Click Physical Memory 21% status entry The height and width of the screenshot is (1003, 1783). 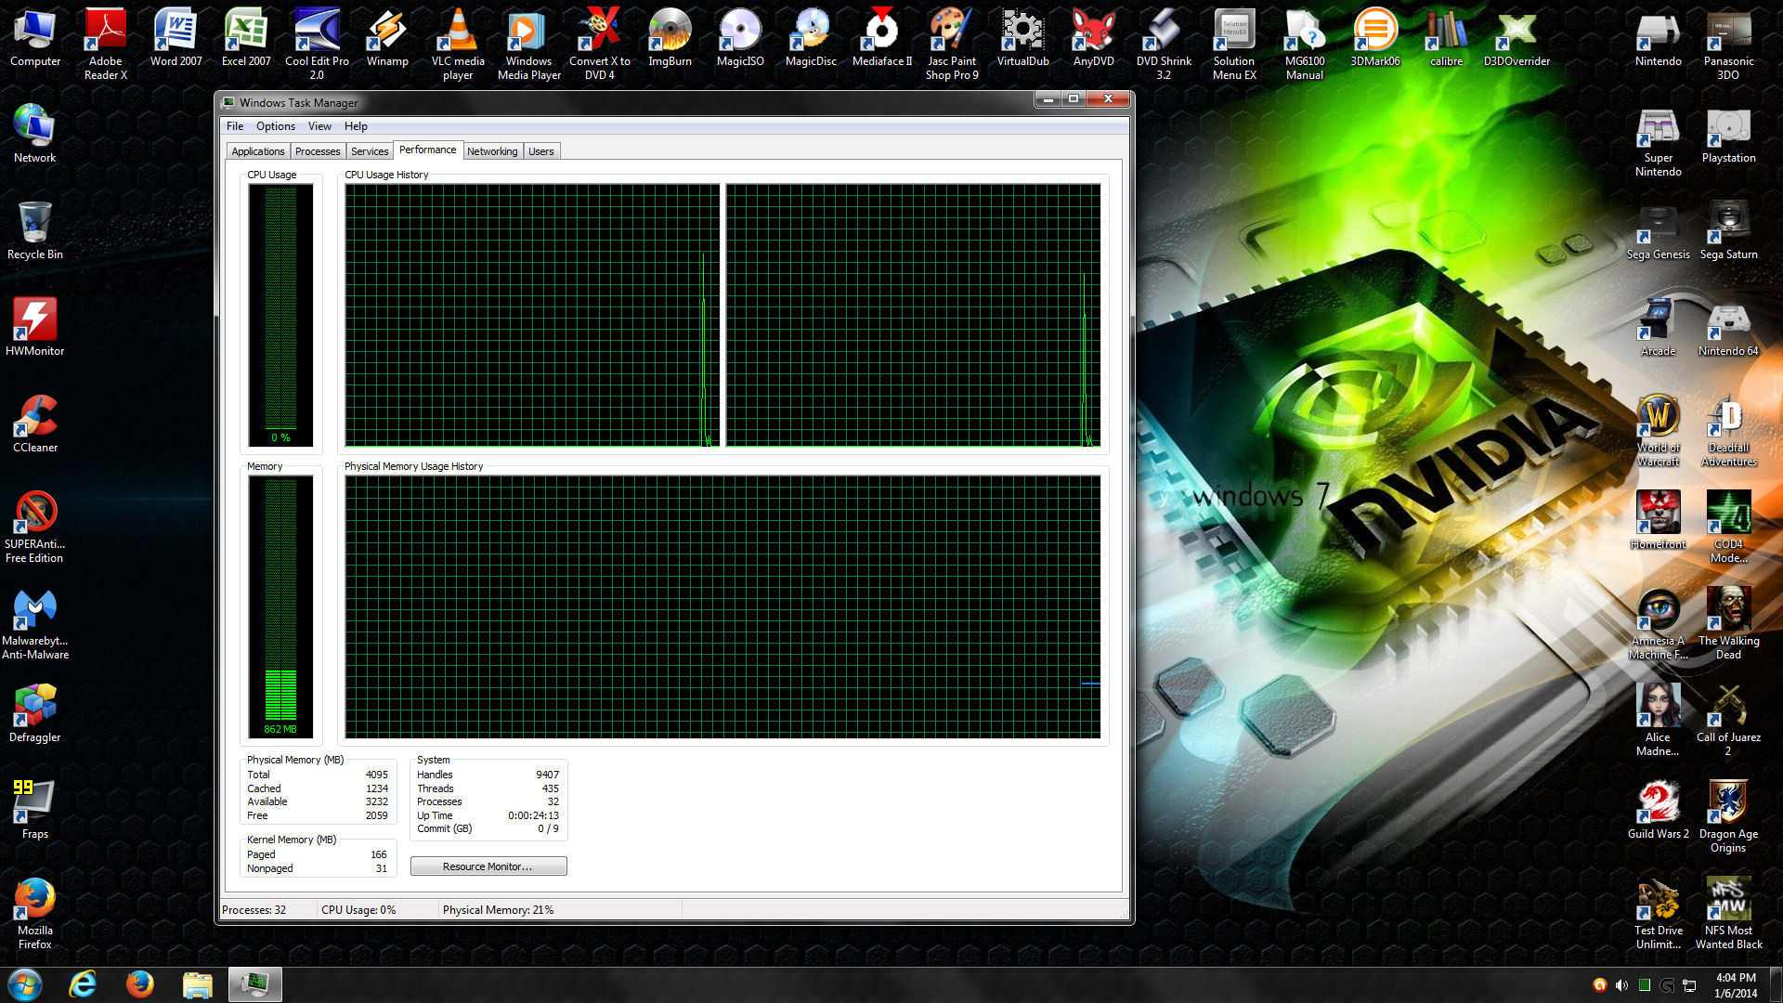coord(498,910)
